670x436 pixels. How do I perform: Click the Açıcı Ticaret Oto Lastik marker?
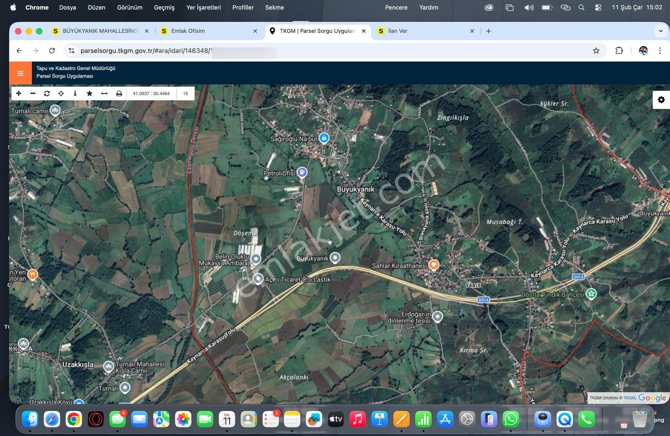click(258, 279)
